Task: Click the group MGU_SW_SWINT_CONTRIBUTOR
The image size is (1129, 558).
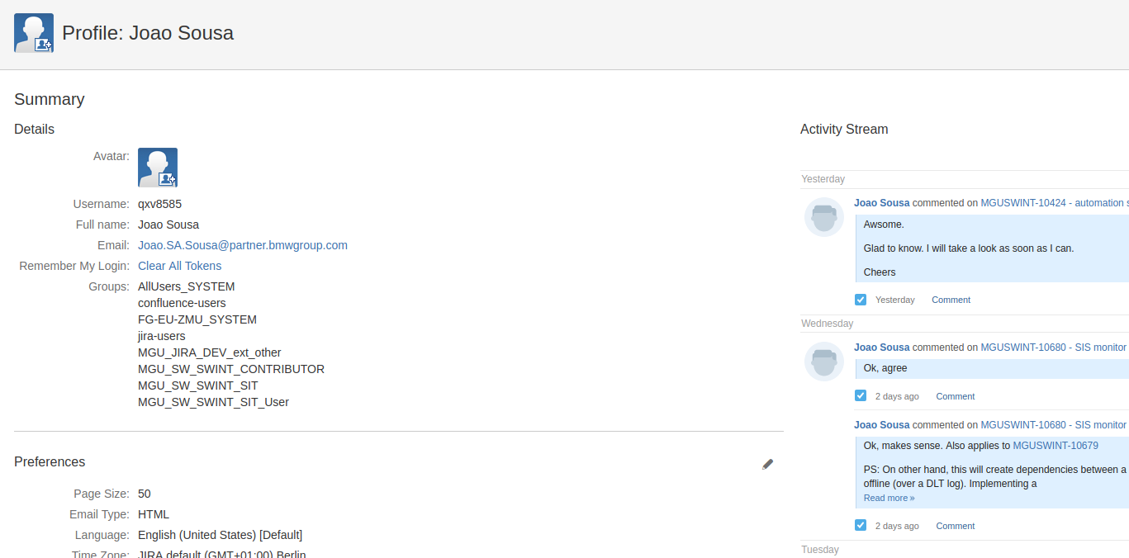Action: coord(231,369)
